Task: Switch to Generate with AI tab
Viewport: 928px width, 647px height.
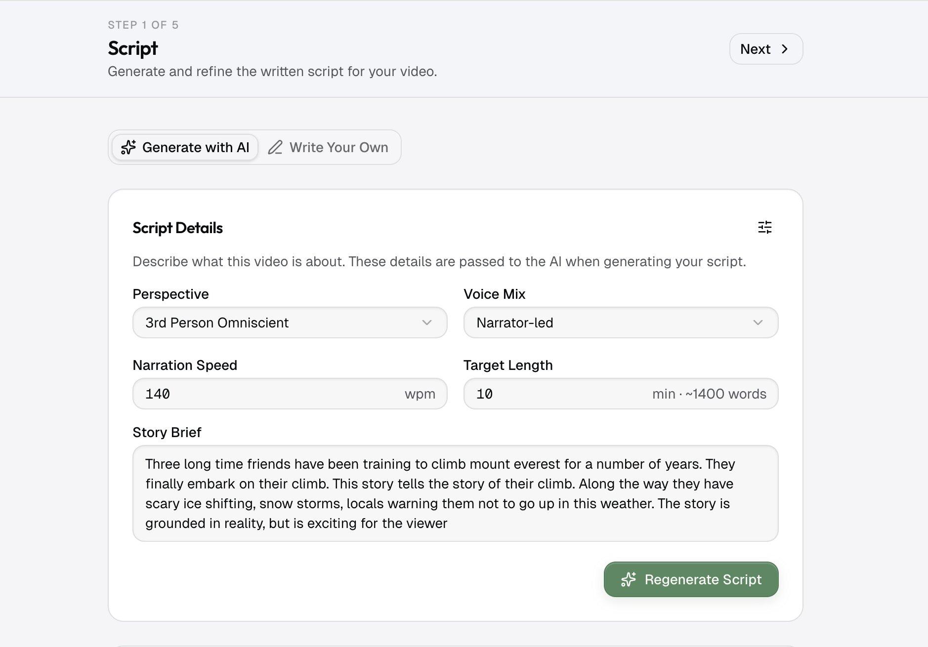Action: [x=185, y=147]
